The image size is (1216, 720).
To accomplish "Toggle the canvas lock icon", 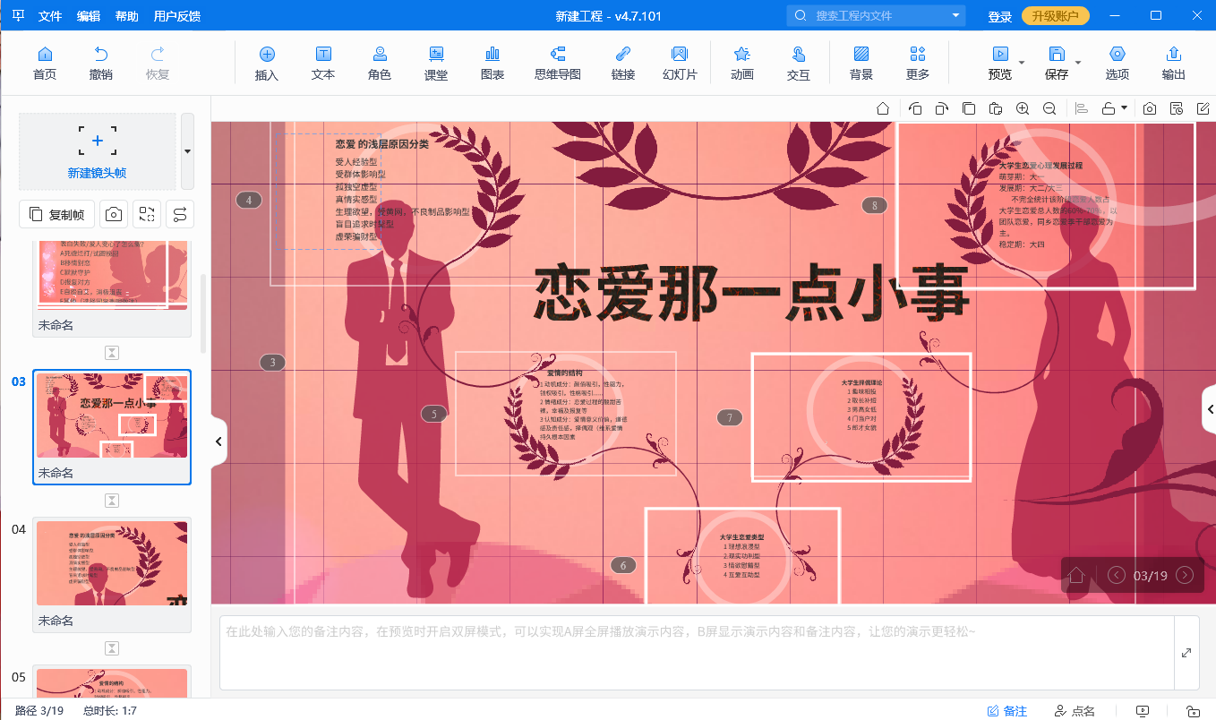I will point(1109,108).
